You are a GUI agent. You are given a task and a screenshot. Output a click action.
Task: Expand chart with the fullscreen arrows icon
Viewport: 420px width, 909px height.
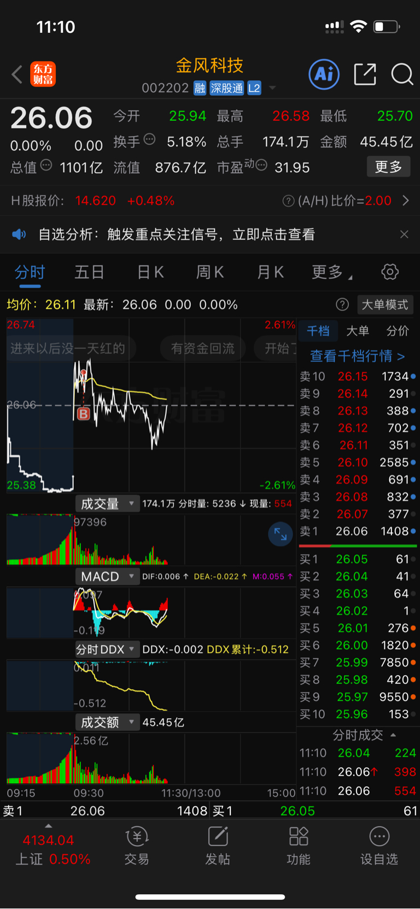(281, 534)
